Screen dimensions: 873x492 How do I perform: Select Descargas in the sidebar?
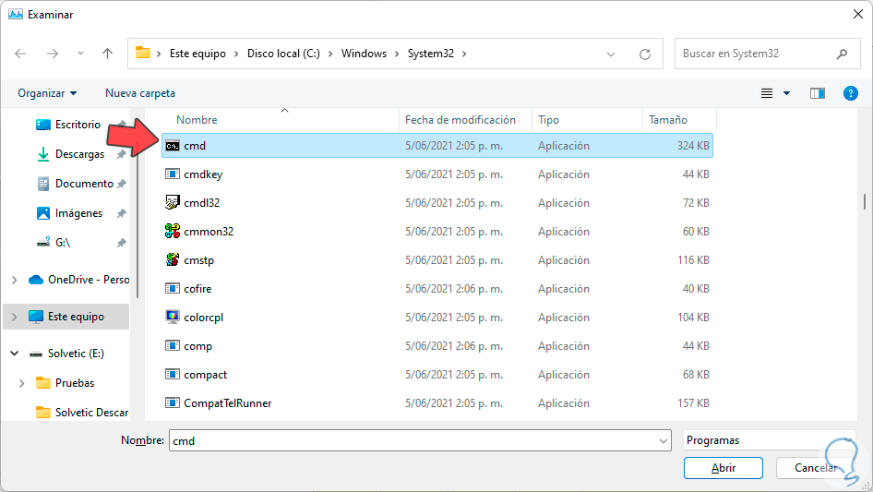79,154
